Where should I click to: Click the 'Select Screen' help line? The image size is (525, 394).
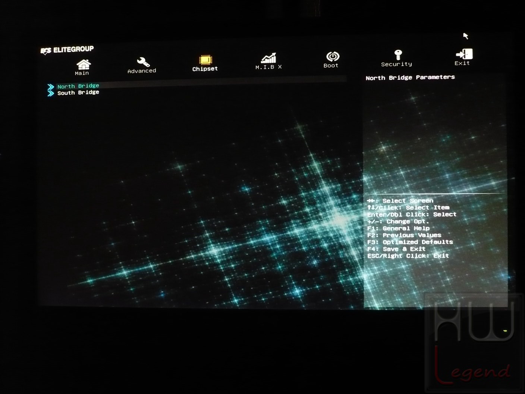click(x=400, y=201)
